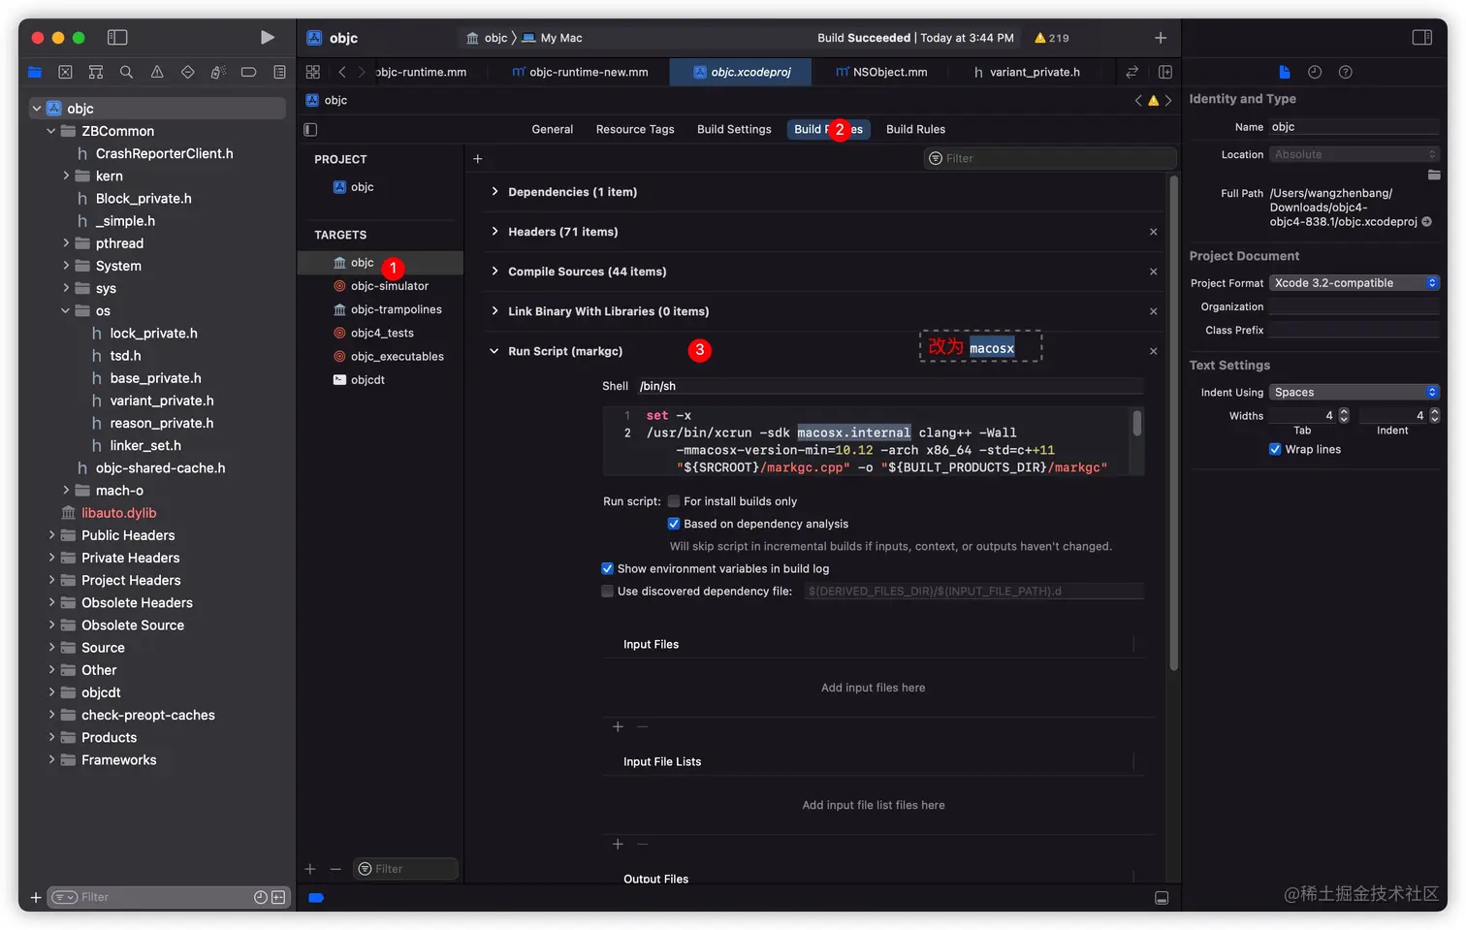Open Project Format dropdown

pos(1354,283)
